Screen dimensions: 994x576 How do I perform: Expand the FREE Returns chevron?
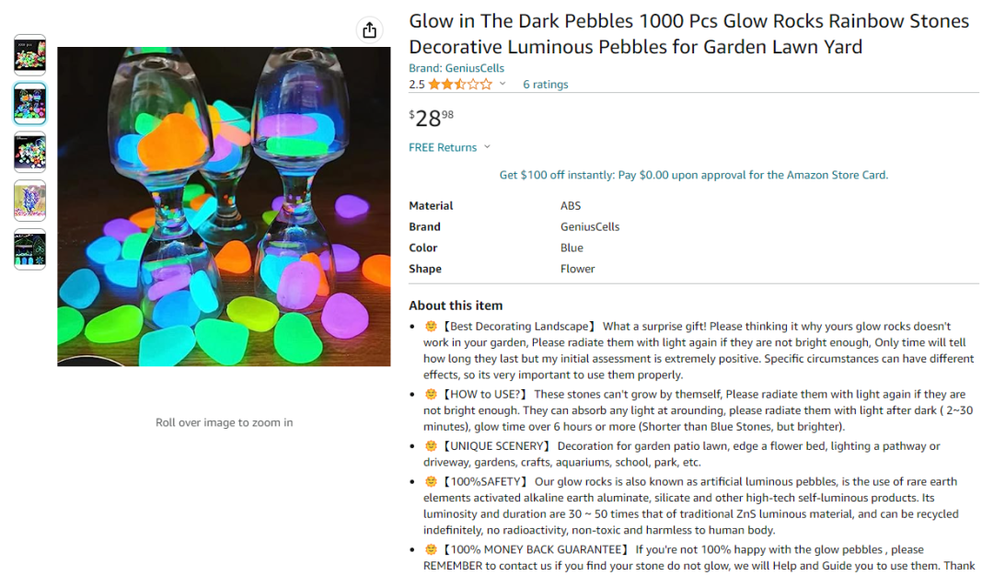click(x=487, y=147)
